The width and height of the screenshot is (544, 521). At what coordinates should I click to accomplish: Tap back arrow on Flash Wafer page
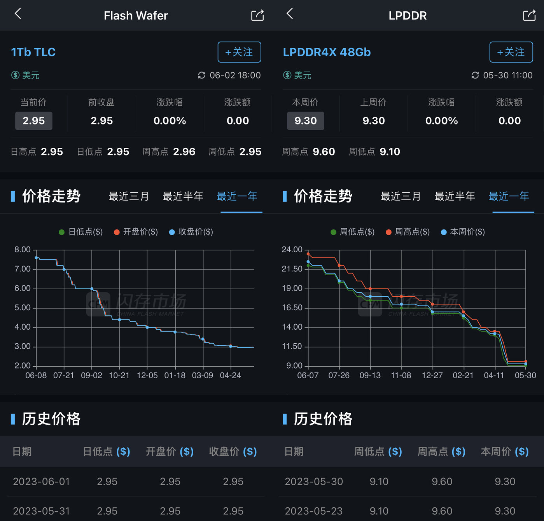pos(18,14)
